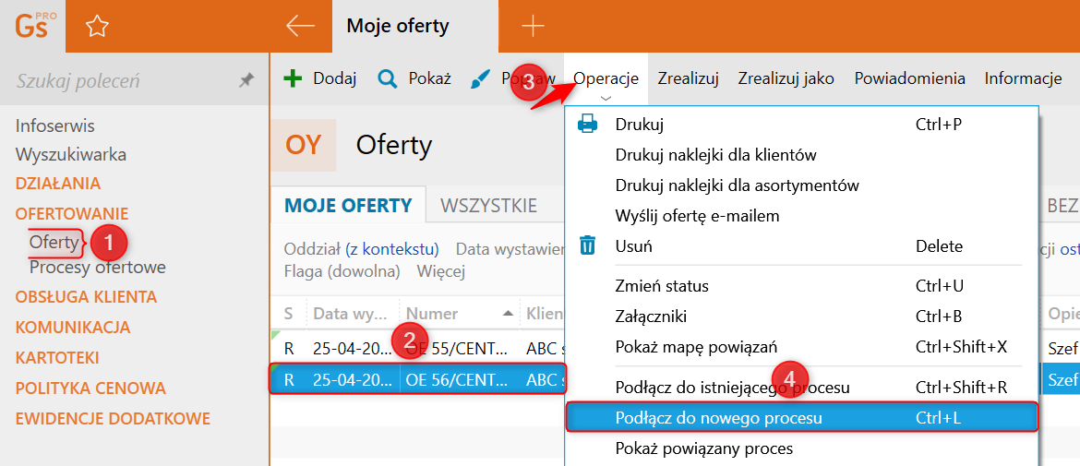Open a new tab with plus icon

point(533,26)
